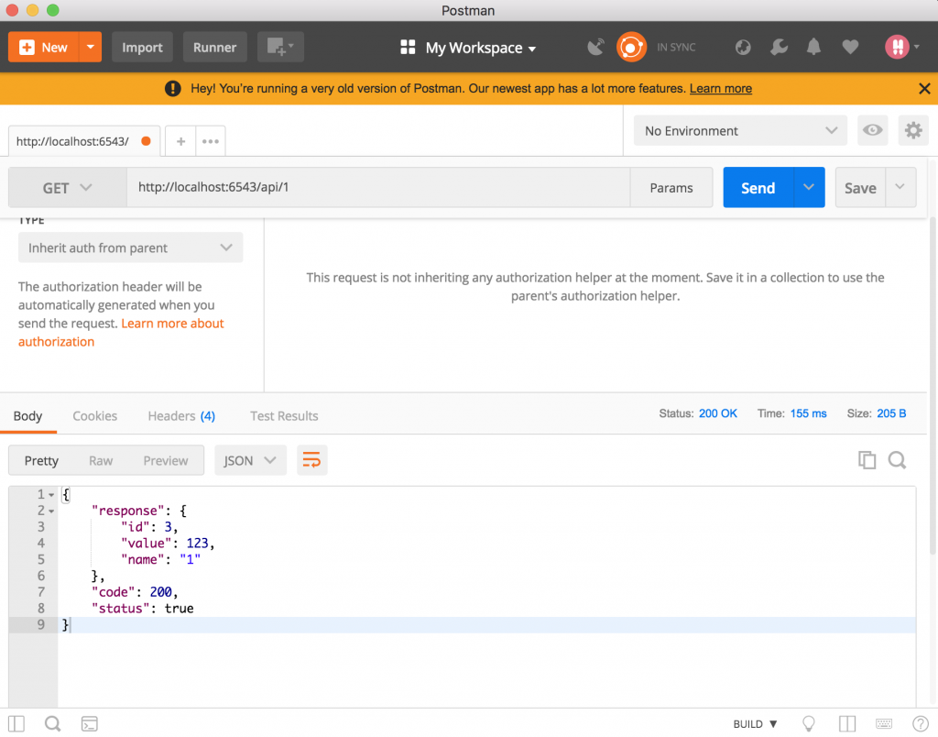Click the 205 B size value
This screenshot has height=737, width=938.
pyautogui.click(x=891, y=413)
